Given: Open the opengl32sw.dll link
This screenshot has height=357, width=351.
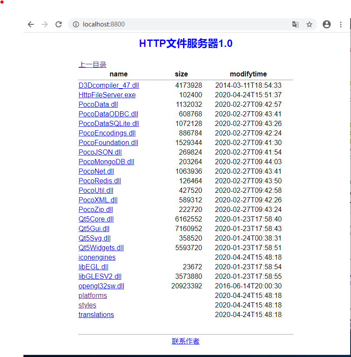Looking at the screenshot, I should pos(101,286).
